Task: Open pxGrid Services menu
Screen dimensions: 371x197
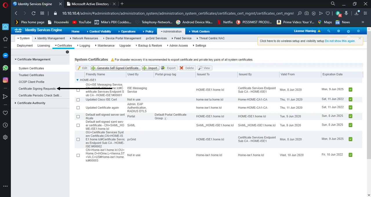Action: [156, 38]
